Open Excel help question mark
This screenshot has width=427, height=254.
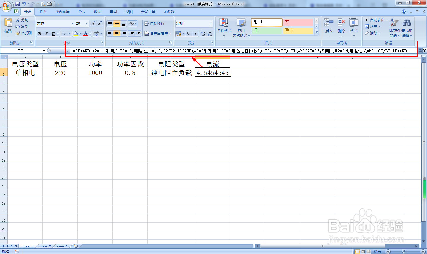point(404,12)
